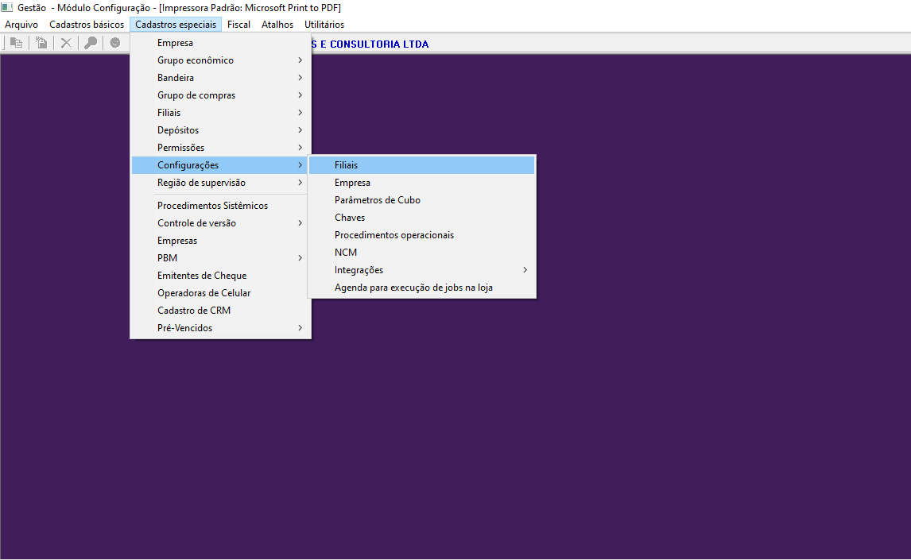This screenshot has width=911, height=560.
Task: Expand the Bandeira submenu
Action: coord(221,78)
